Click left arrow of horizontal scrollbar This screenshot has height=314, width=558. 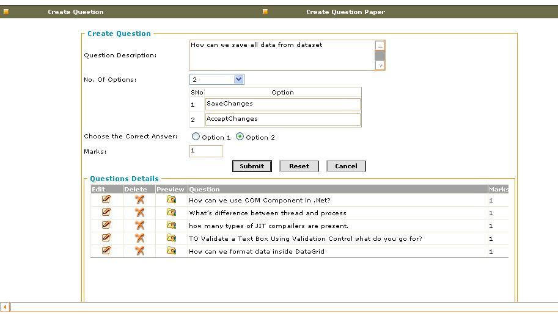5,307
